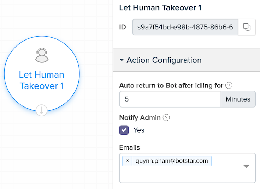Click the Let Human Takeover 1 node label
260x189 pixels.
(x=41, y=80)
